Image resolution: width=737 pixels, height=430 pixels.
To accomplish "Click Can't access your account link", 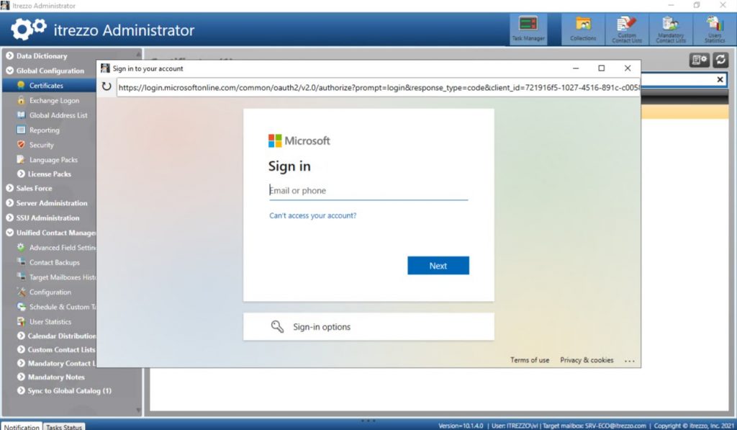I will click(x=312, y=215).
